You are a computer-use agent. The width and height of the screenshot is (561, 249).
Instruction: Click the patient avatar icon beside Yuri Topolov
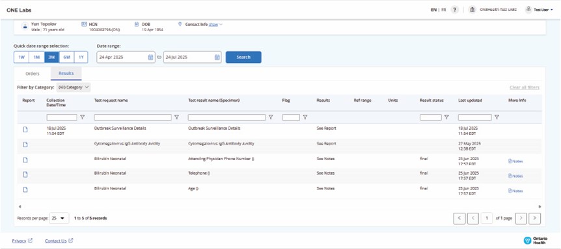click(25, 27)
